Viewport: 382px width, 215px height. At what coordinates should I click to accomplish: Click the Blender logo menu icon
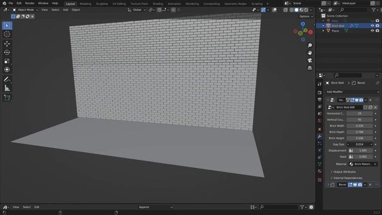point(4,4)
